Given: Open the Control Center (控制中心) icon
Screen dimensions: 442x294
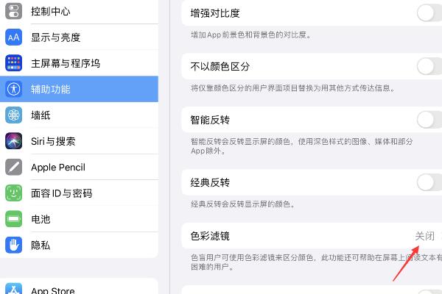Looking at the screenshot, I should pos(13,11).
